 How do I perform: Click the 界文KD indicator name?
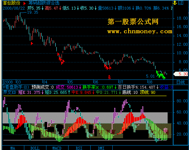10,92
